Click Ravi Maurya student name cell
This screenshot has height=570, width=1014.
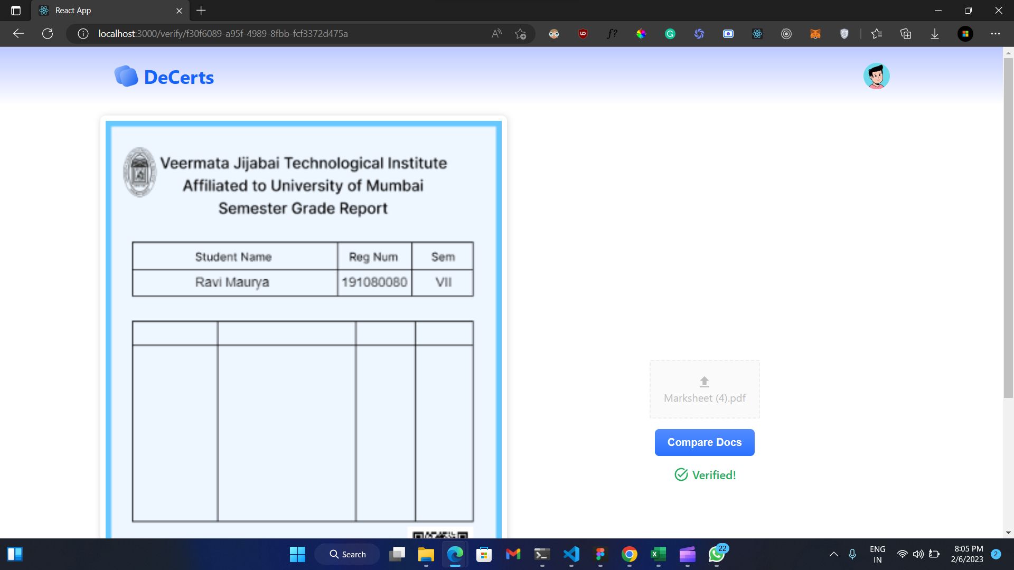(x=233, y=282)
